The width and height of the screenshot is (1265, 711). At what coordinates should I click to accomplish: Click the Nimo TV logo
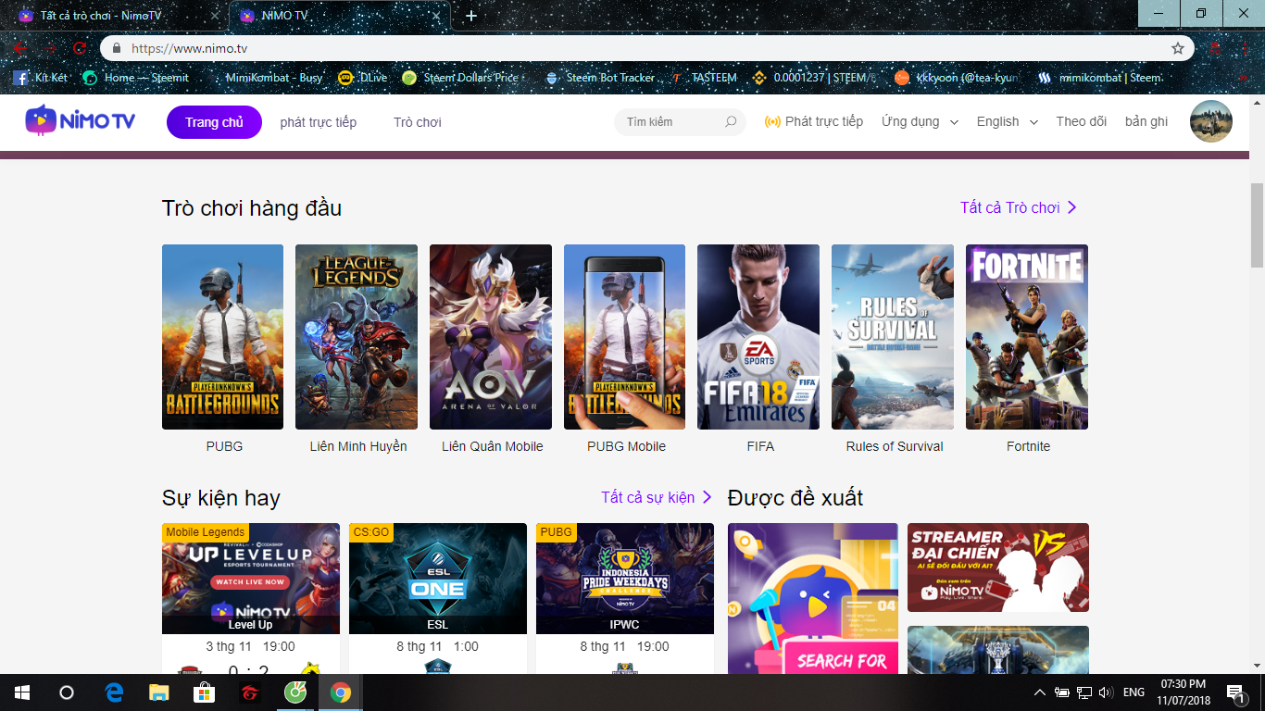click(x=80, y=120)
